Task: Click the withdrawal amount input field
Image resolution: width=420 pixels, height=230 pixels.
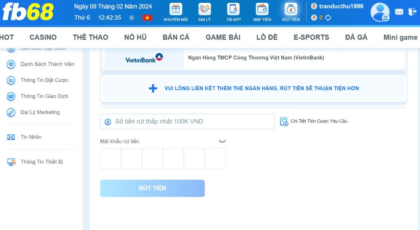Action: point(187,122)
